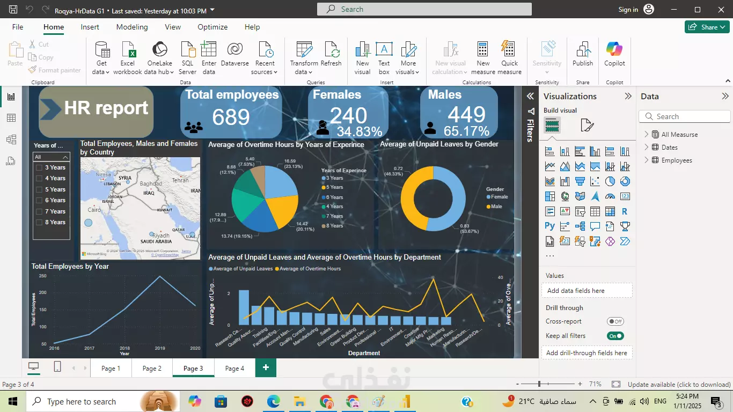
Task: Check the 3 Years slicer checkbox
Action: pos(39,167)
